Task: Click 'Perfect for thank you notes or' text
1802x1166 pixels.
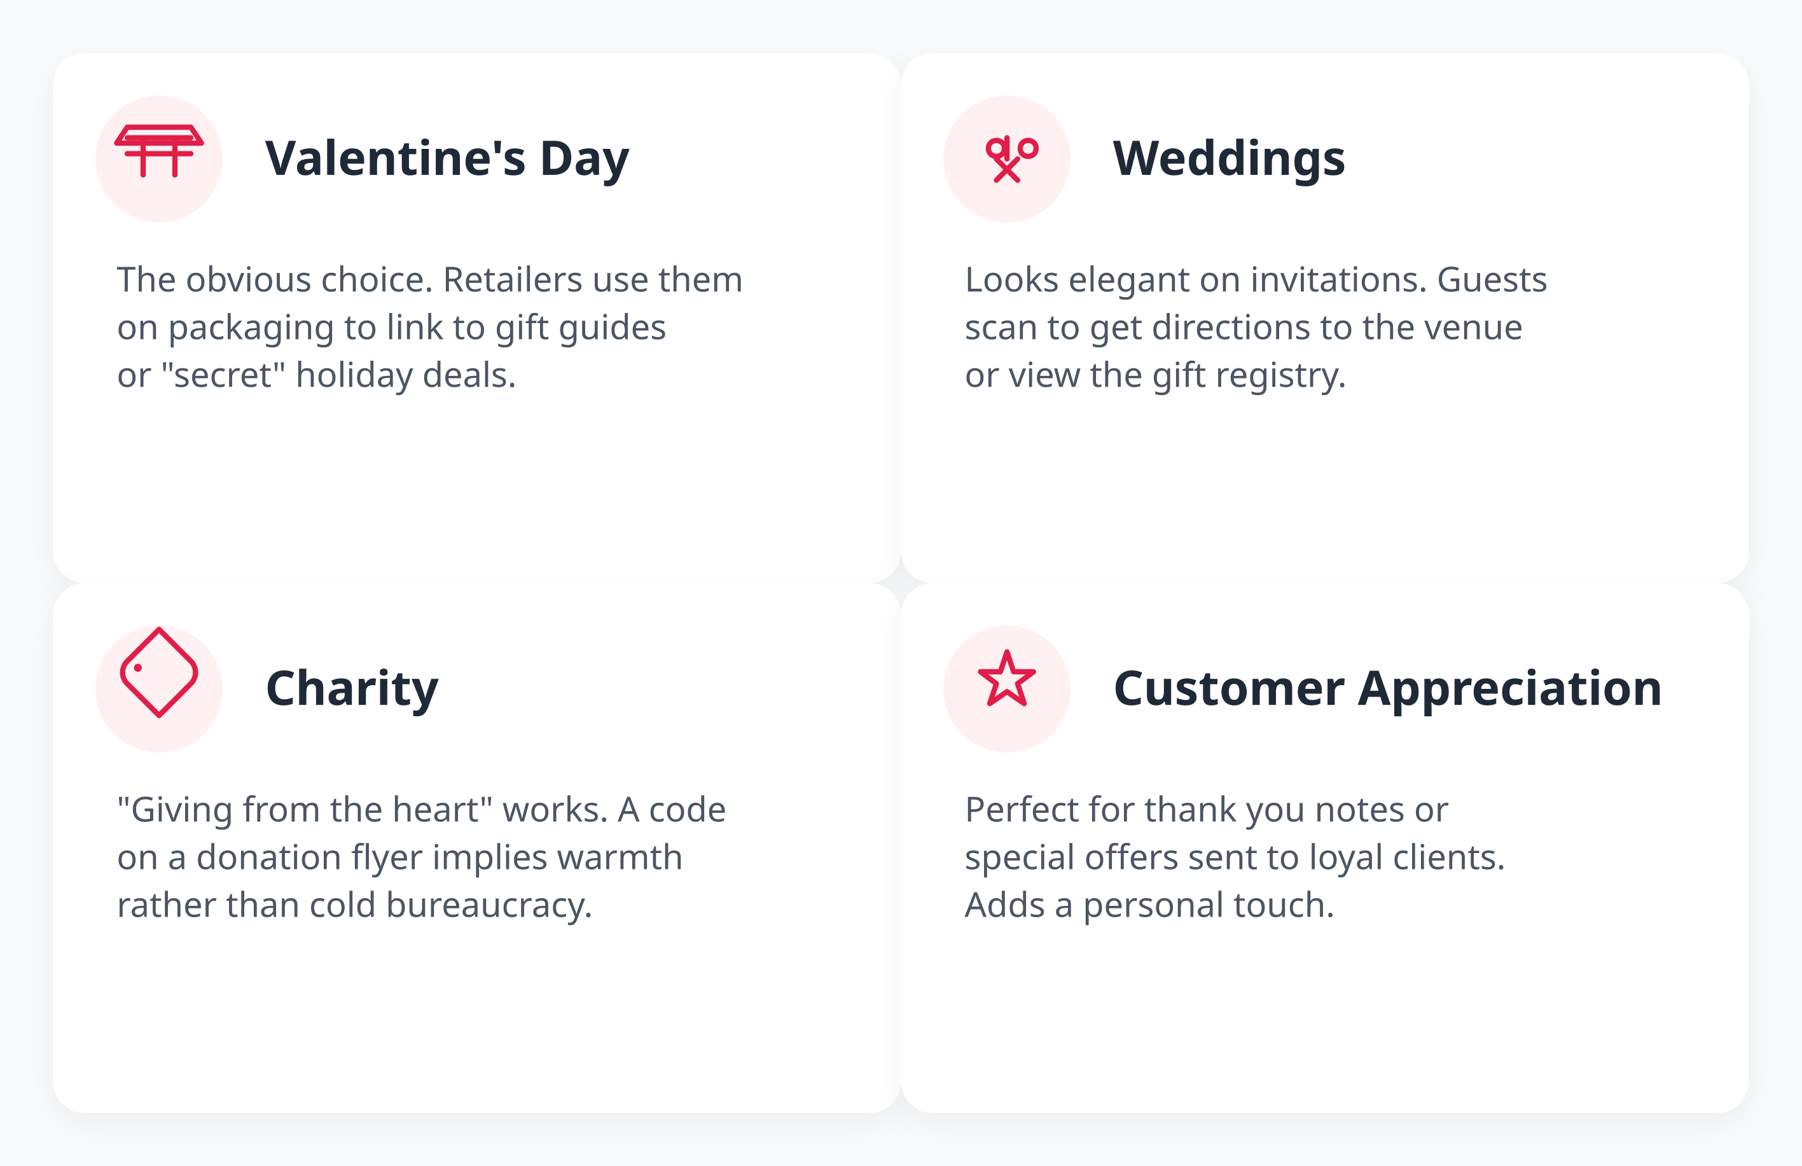Action: (1206, 809)
